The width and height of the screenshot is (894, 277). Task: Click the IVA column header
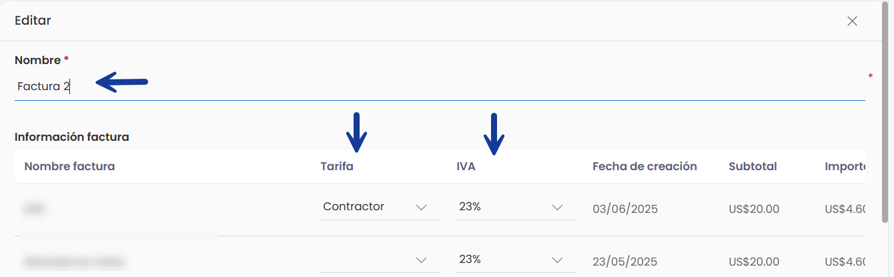tap(466, 166)
